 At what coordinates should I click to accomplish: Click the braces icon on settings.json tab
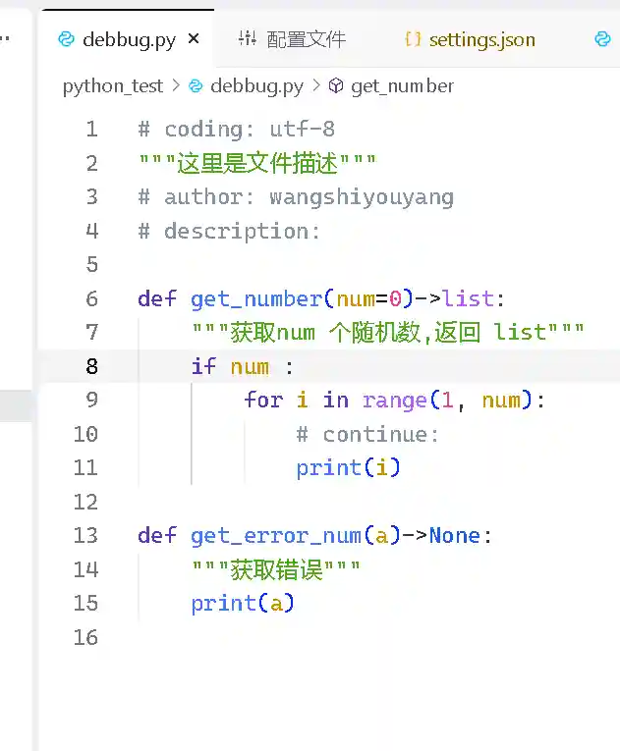413,39
